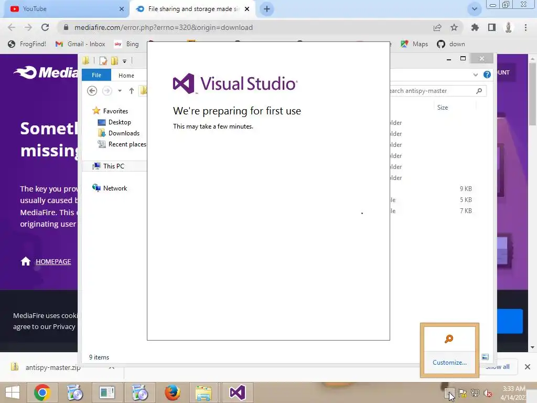Open the Windows Start button
Image resolution: width=537 pixels, height=403 pixels.
click(13, 393)
